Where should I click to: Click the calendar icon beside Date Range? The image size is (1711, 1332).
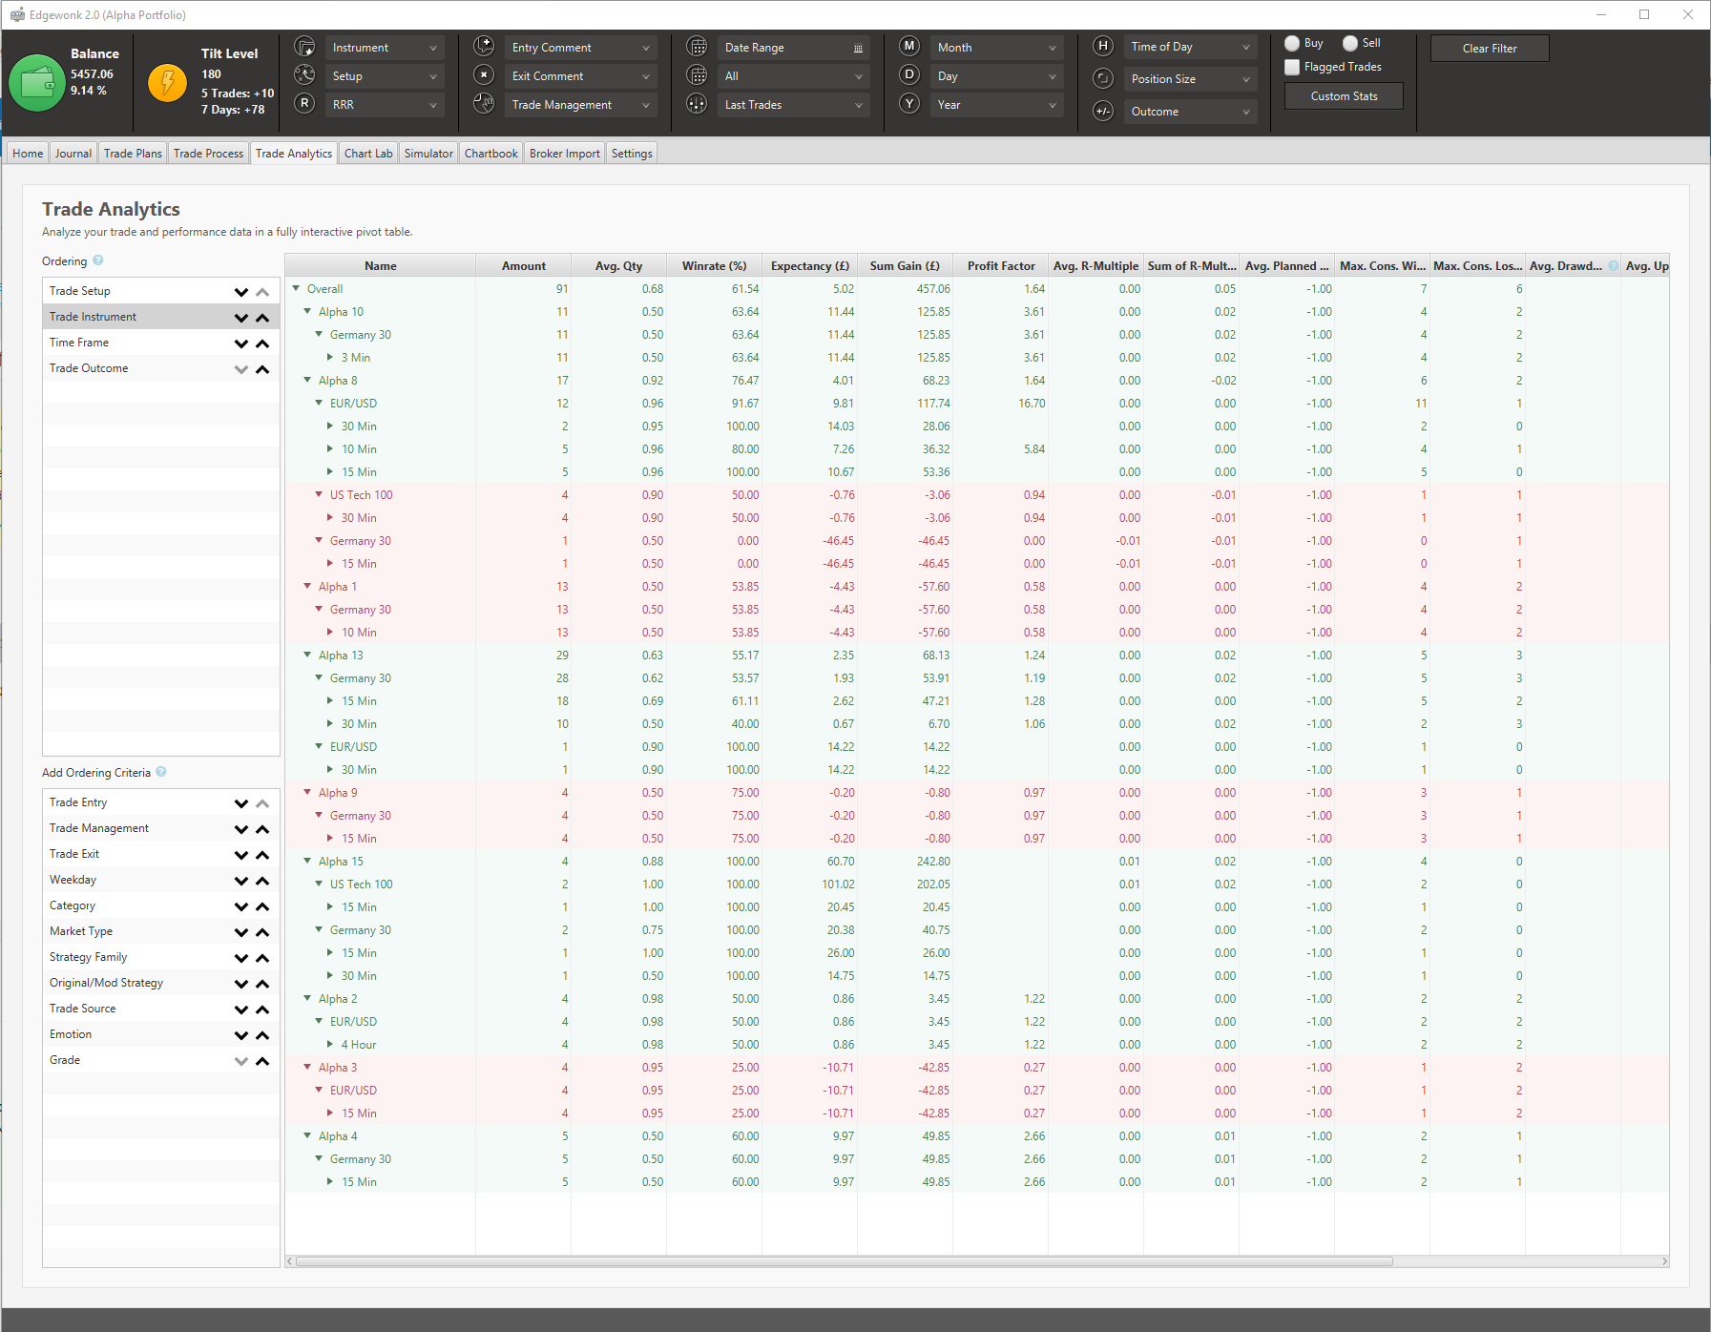coord(698,47)
